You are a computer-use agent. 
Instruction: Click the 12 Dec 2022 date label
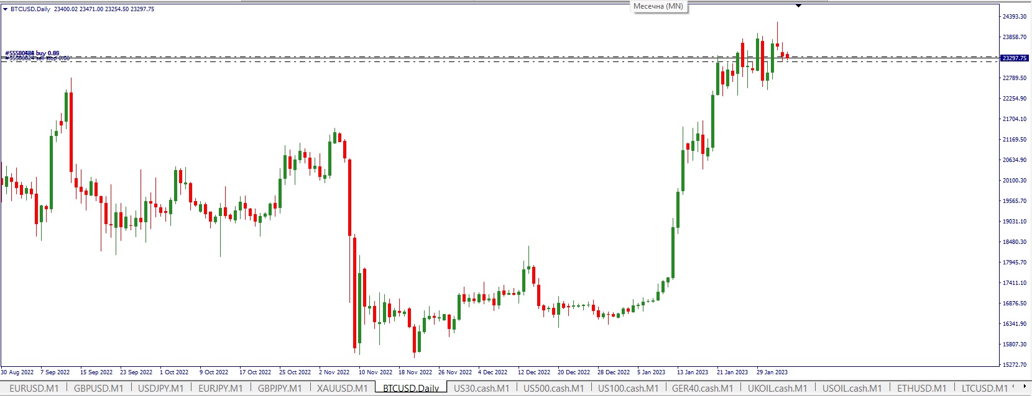(x=534, y=372)
